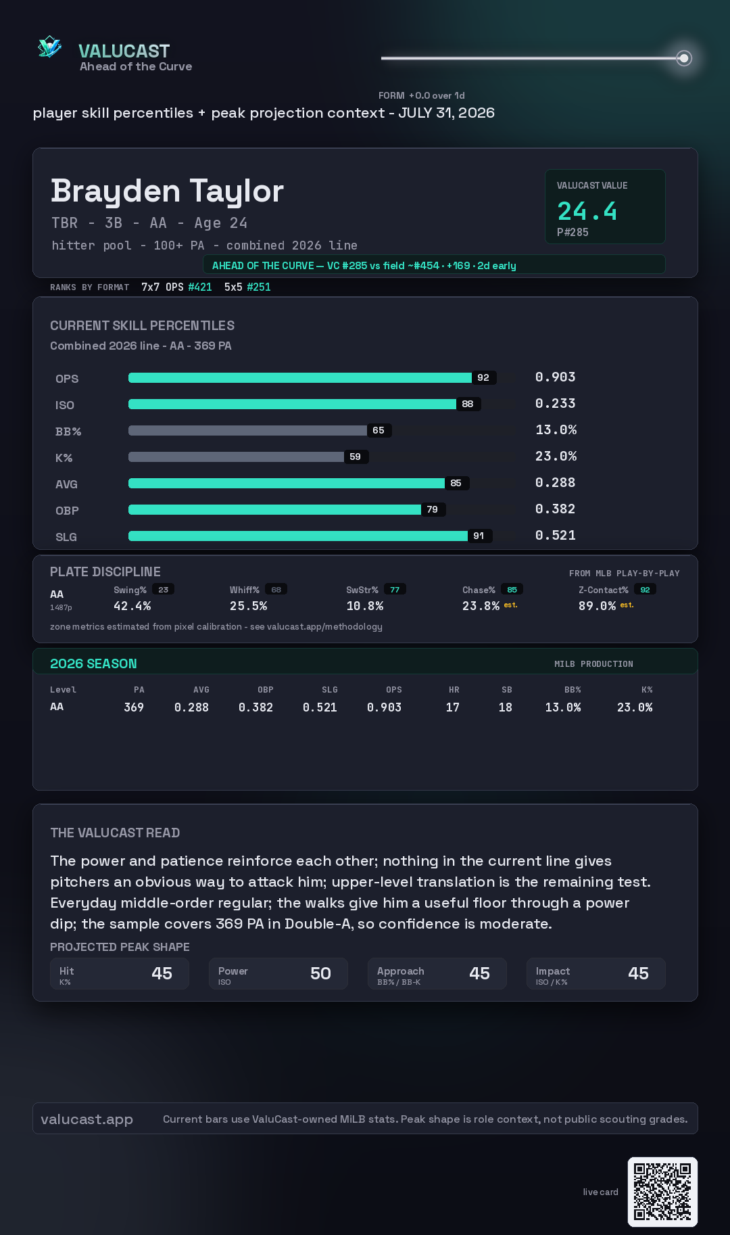Click the form slider end marker
The height and width of the screenshot is (1235, 730).
pyautogui.click(x=684, y=58)
